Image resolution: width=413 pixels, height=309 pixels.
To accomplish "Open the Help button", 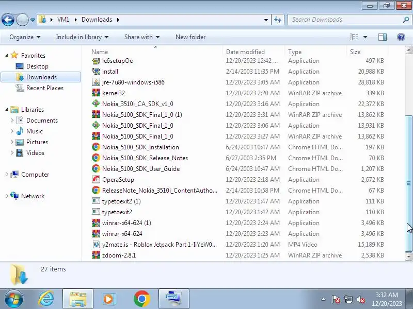I will coord(401,37).
